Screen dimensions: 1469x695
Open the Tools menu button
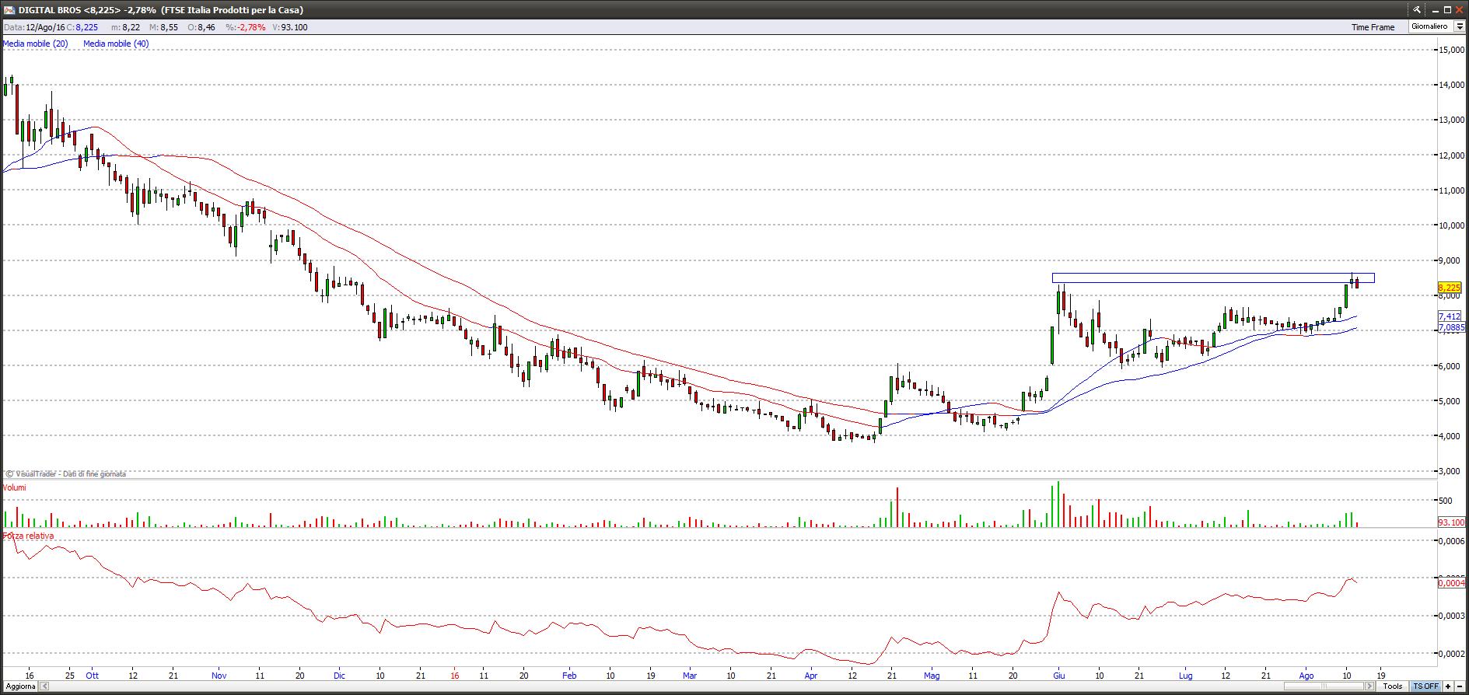click(x=1392, y=686)
